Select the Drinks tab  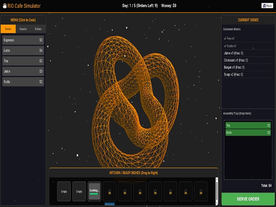pyautogui.click(x=8, y=29)
